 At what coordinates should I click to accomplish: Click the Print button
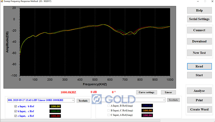[x=199, y=100]
